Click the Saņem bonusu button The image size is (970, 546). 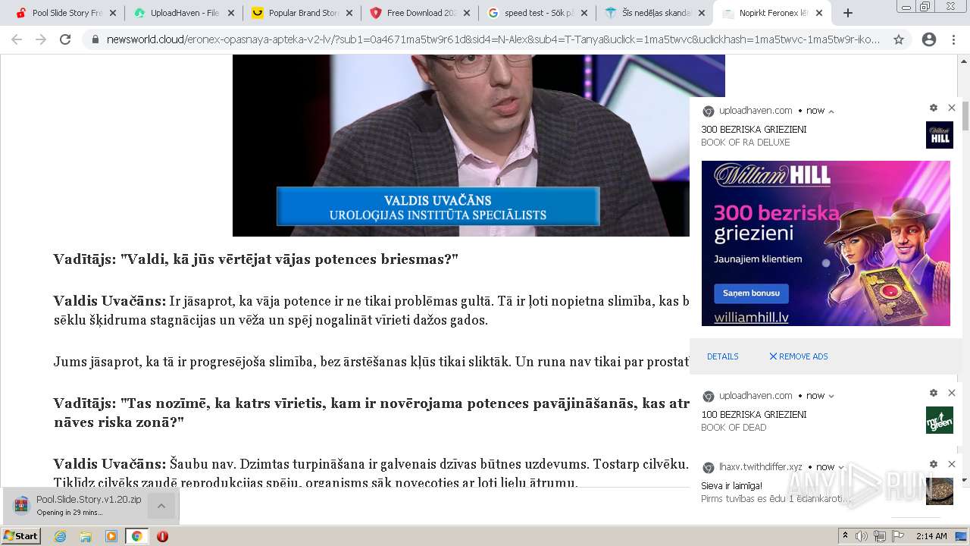pos(751,293)
